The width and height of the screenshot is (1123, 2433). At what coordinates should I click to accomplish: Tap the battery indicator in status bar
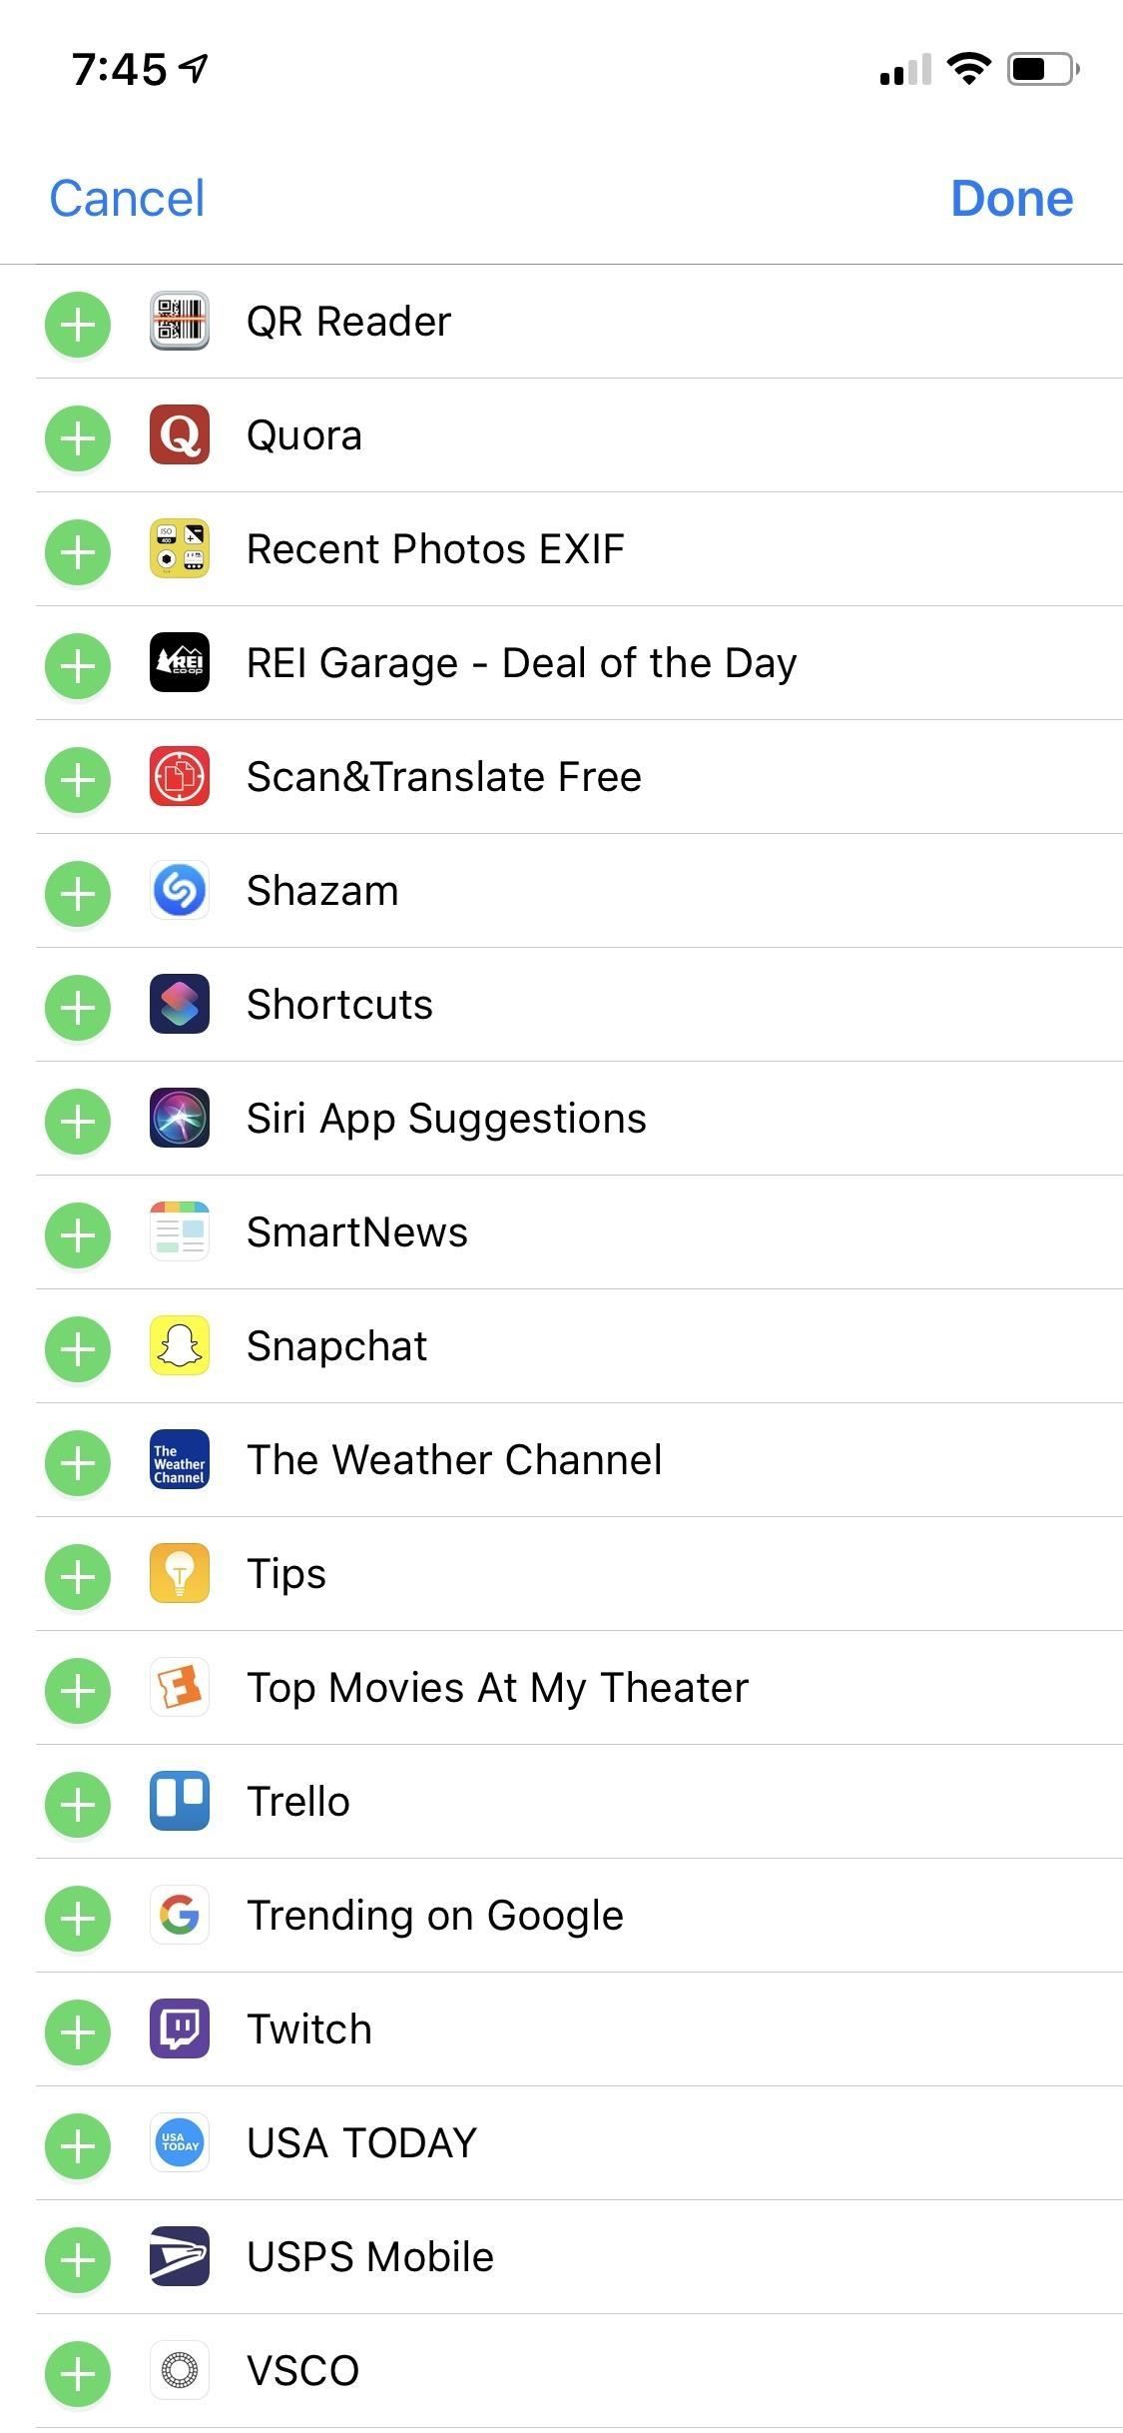1042,69
